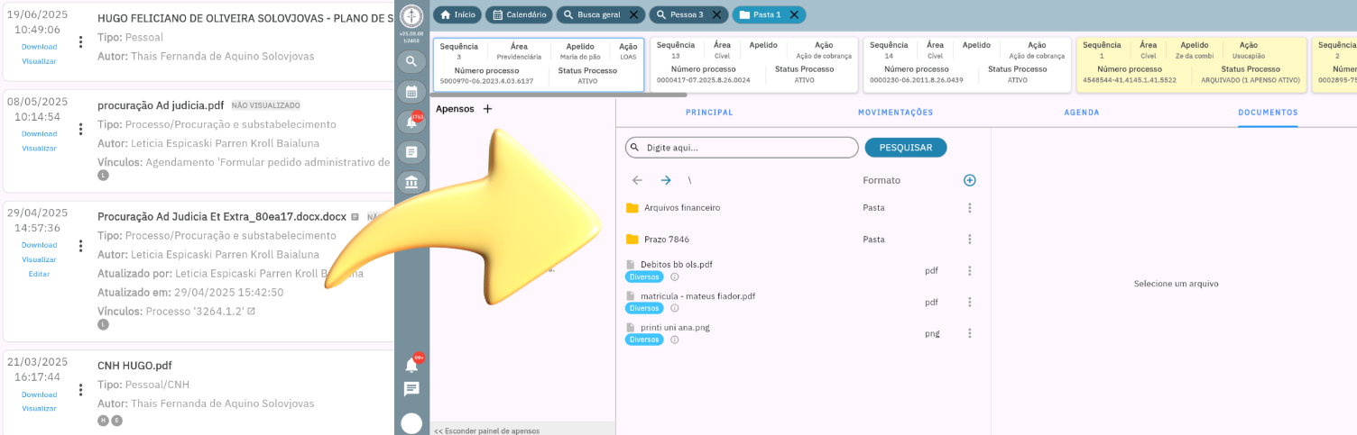Click info icon under Debitos bb ols.pdf

(675, 276)
